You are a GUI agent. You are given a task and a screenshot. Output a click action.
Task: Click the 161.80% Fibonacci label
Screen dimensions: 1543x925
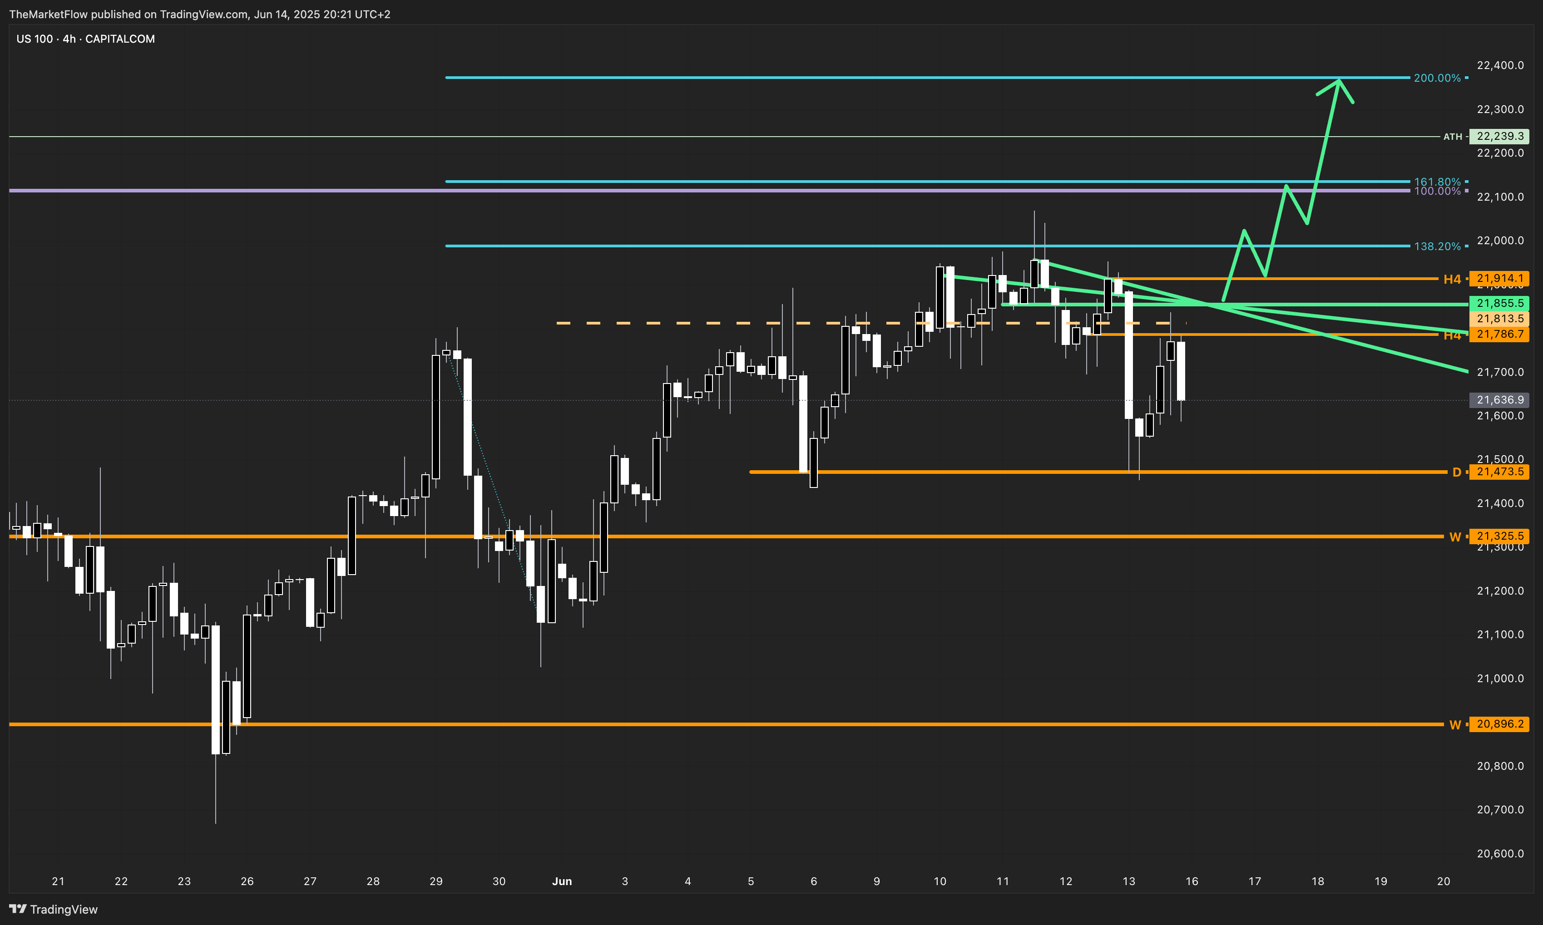[x=1437, y=182]
